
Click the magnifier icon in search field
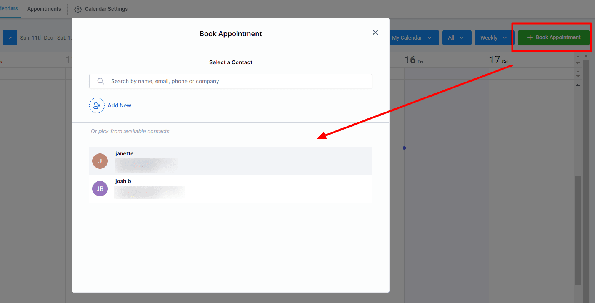click(x=101, y=81)
